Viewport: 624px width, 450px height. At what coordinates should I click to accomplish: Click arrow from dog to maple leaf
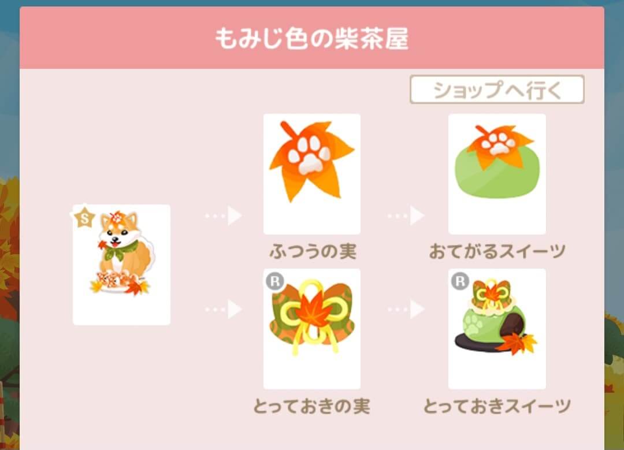224,215
